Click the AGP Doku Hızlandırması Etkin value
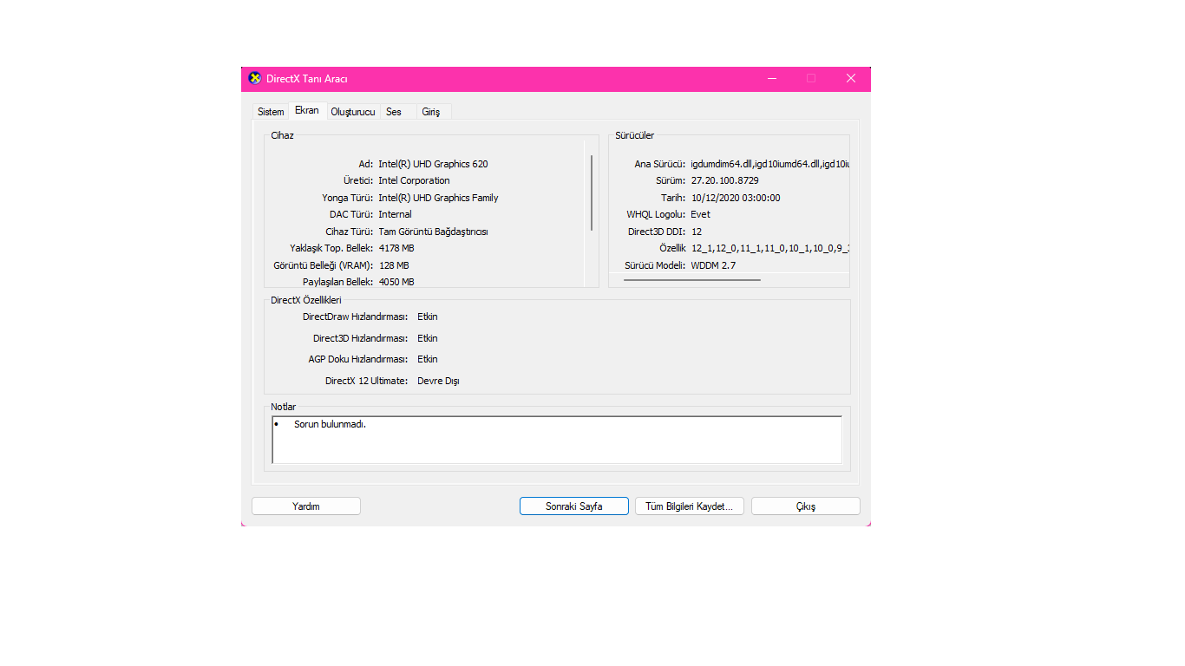This screenshot has width=1185, height=666. (x=428, y=359)
